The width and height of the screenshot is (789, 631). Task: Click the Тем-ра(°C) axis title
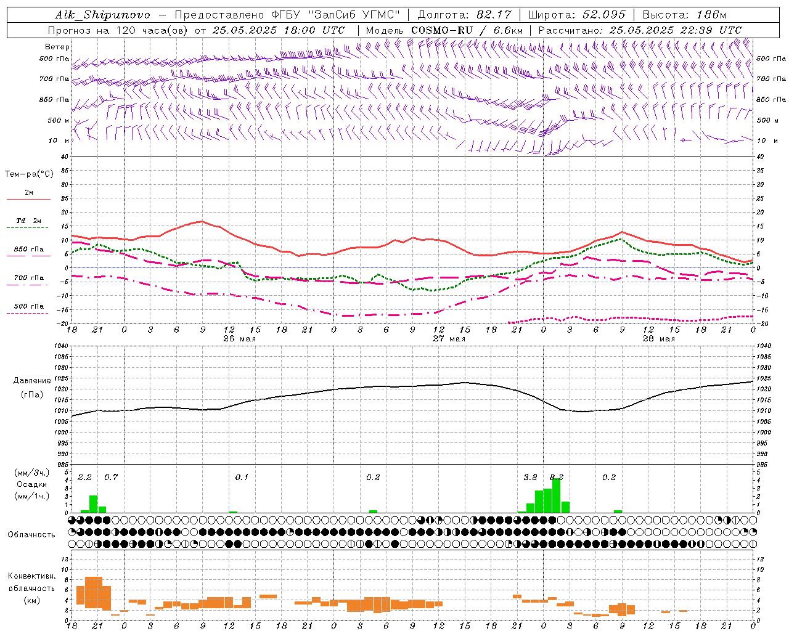tap(29, 174)
